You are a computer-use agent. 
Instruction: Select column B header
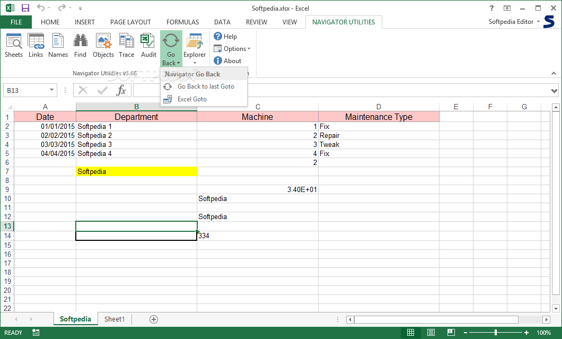pos(136,107)
